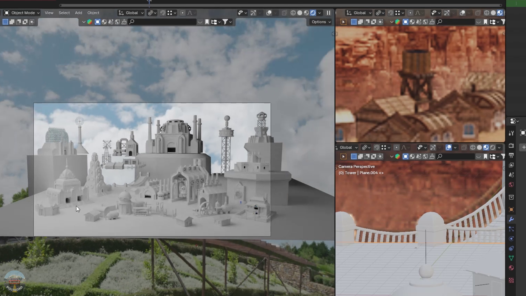
Task: Open the Tool settings tab in properties
Action: [x=511, y=133]
